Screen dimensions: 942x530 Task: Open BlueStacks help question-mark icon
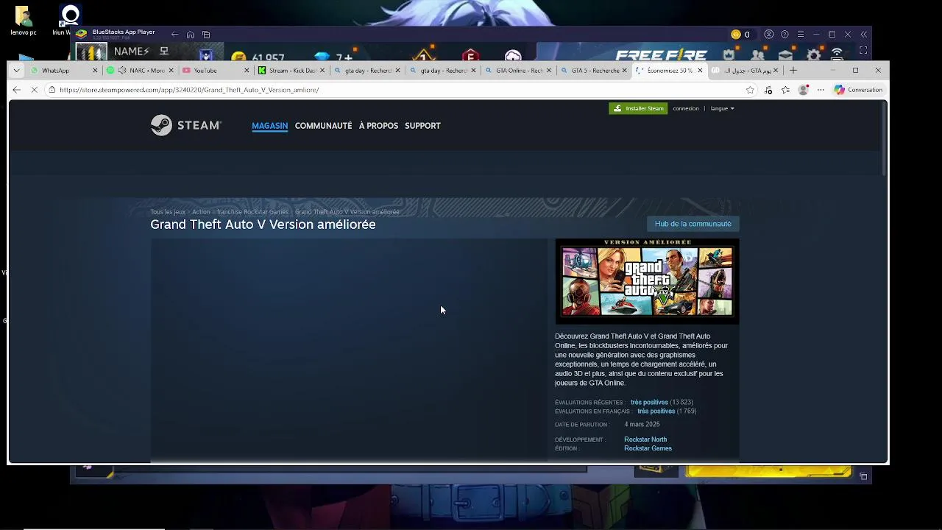(x=785, y=35)
